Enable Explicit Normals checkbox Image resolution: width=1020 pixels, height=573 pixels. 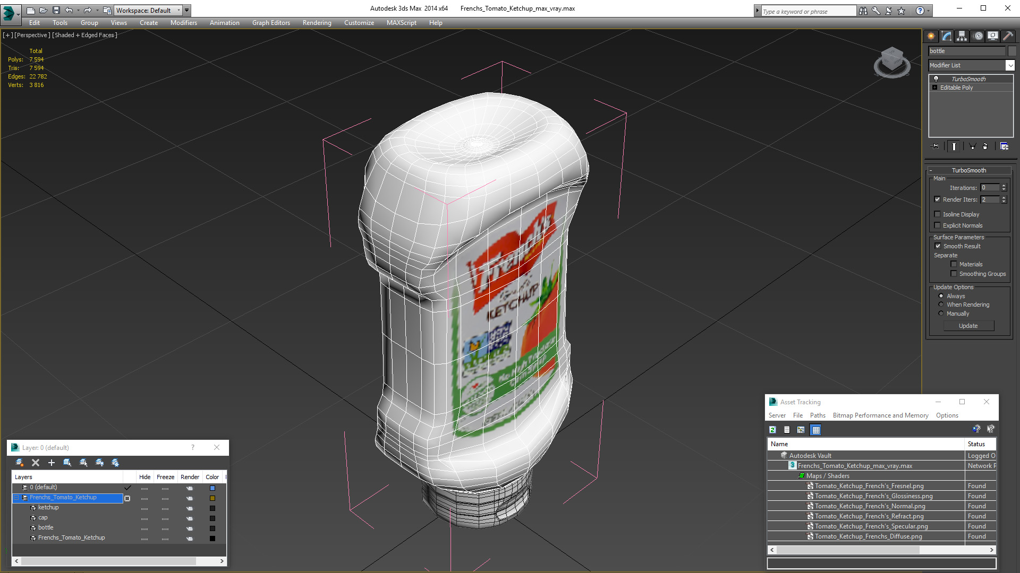coord(937,225)
